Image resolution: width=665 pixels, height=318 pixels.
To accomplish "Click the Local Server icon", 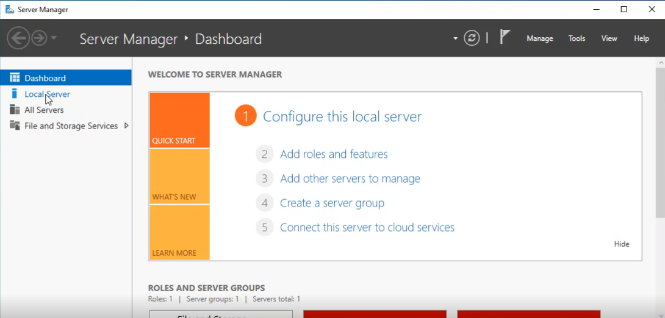I will tap(15, 94).
